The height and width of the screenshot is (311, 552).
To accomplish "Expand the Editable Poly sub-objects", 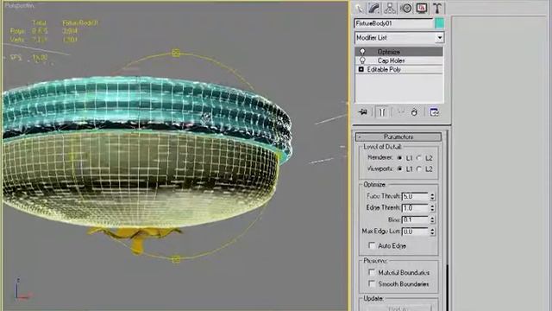I will (361, 69).
